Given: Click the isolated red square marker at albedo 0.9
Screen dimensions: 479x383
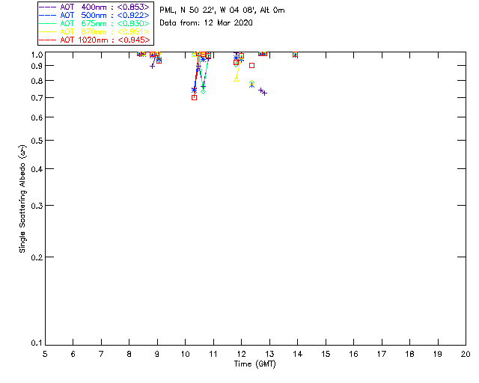Looking at the screenshot, I should [251, 65].
